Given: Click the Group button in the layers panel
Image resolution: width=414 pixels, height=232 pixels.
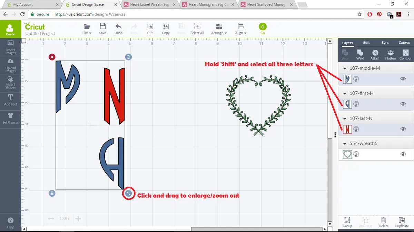Looking at the screenshot, I should tap(347, 222).
